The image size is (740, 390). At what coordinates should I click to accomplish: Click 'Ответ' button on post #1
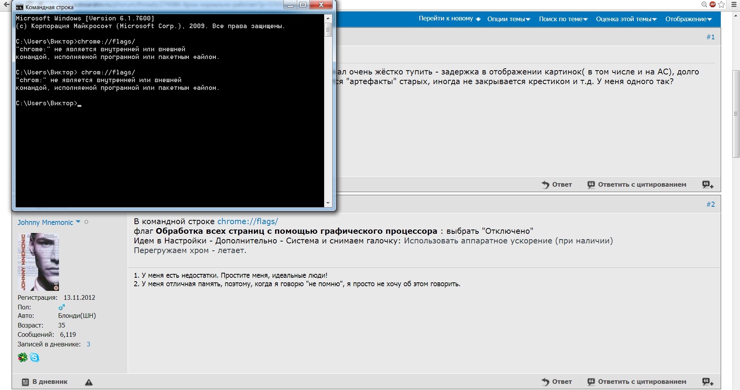(x=557, y=185)
